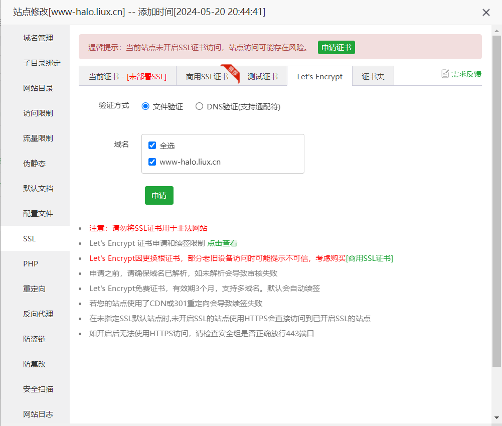Viewport: 502px width, 426px height.
Task: Open 反向代理 sidebar item
Action: tap(38, 314)
